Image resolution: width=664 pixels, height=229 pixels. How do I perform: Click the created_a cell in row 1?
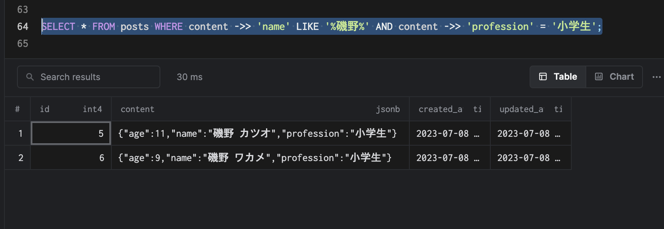click(449, 134)
